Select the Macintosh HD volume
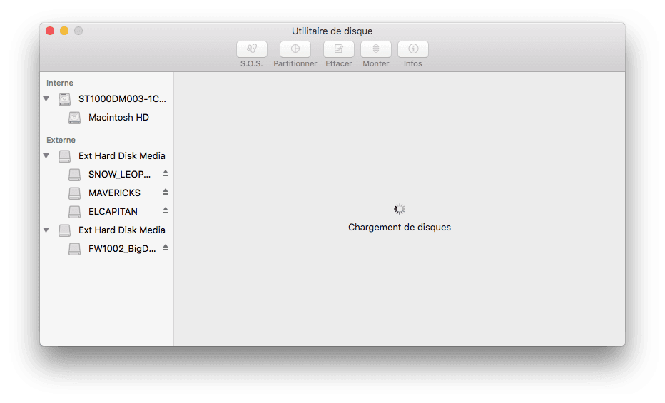This screenshot has width=665, height=403. 107,118
